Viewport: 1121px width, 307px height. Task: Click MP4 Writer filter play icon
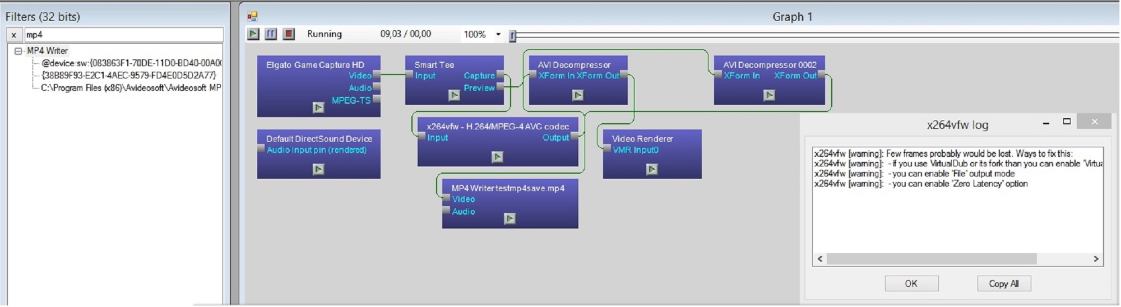point(509,218)
